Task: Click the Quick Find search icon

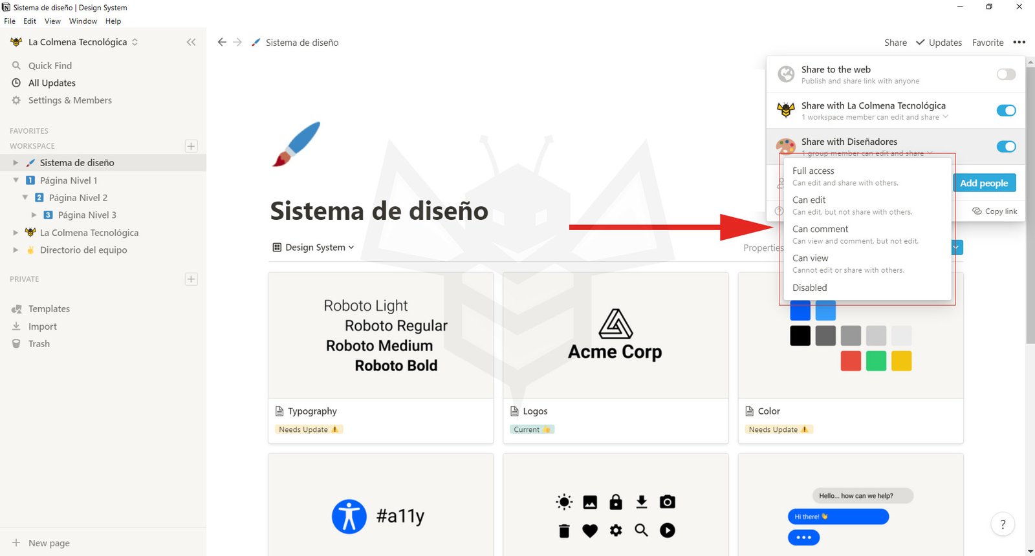Action: click(17, 65)
